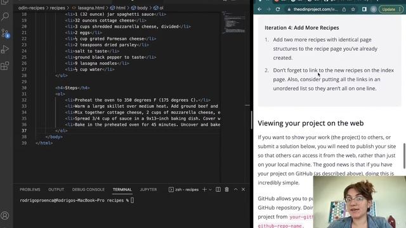Click the closing body tag line

(x=54, y=137)
